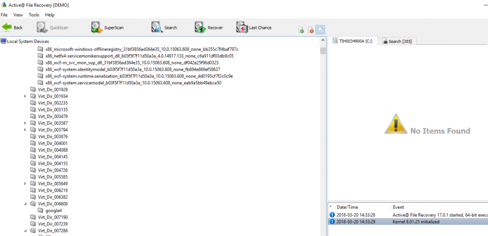Expand the Virt_Dir_001934 folder

pyautogui.click(x=25, y=97)
